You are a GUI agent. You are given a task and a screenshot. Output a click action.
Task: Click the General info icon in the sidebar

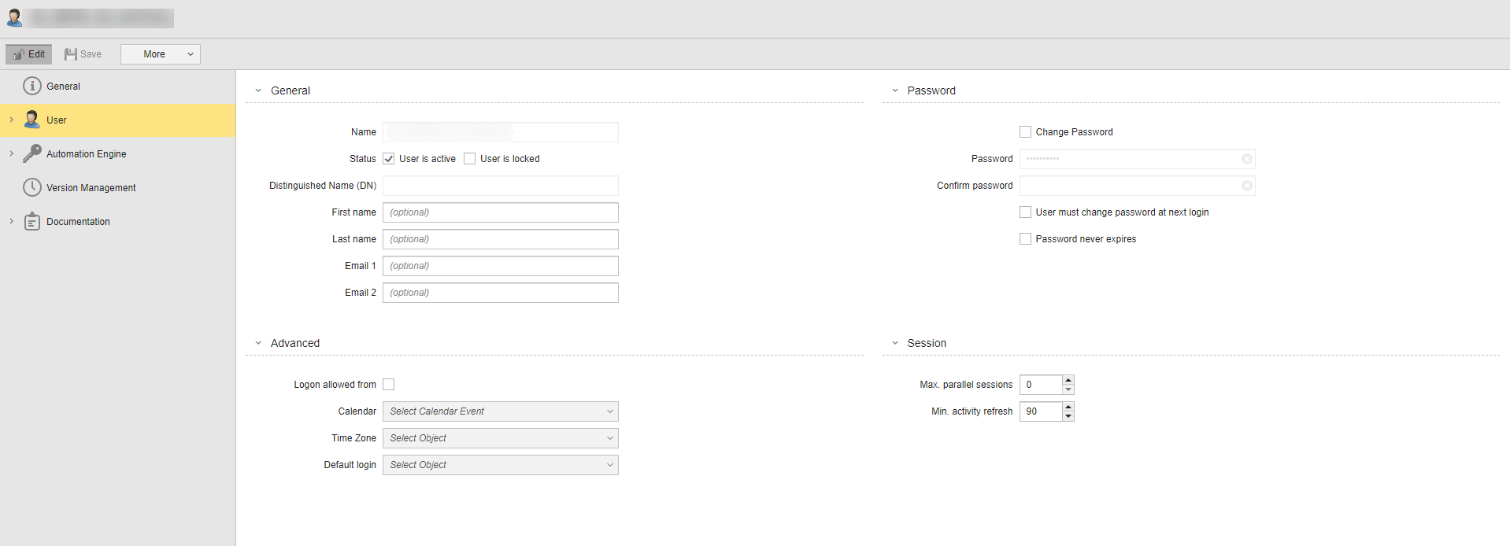click(32, 86)
